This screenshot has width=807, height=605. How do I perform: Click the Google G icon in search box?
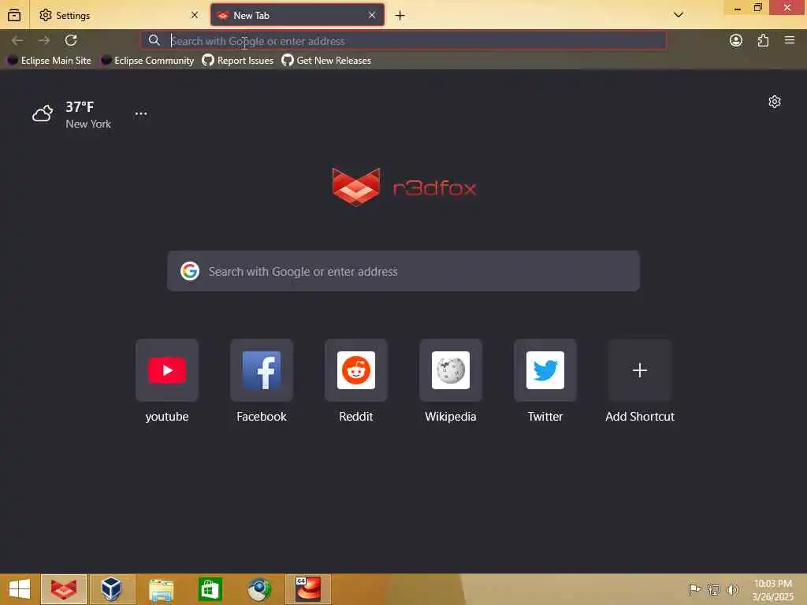[190, 271]
